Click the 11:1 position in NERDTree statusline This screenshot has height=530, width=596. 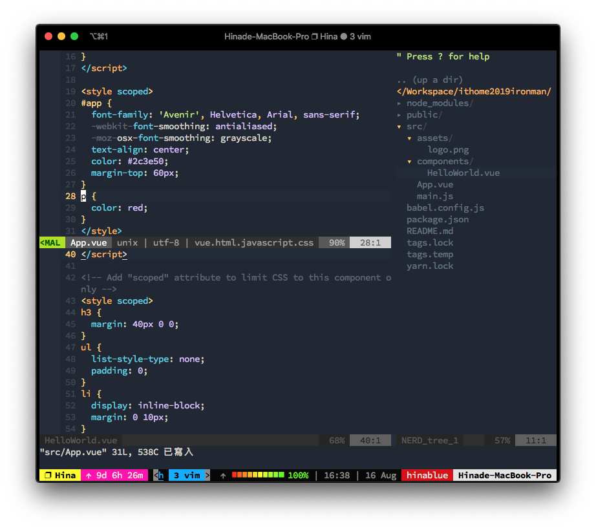pos(536,440)
